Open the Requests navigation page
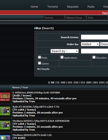The image size is (108, 140). coord(73,7)
